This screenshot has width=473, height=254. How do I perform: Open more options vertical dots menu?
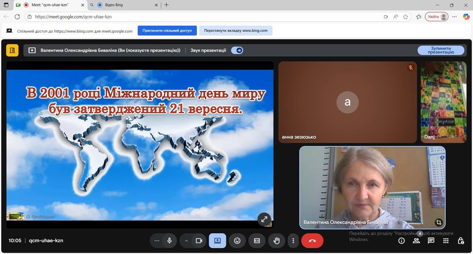pos(293,241)
